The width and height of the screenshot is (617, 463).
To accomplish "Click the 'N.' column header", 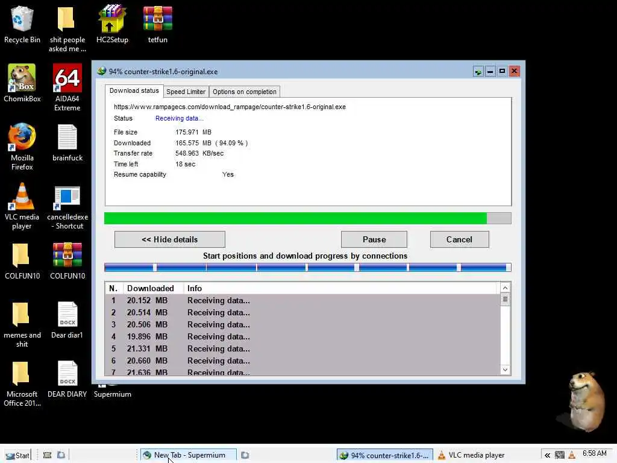I will pos(114,288).
